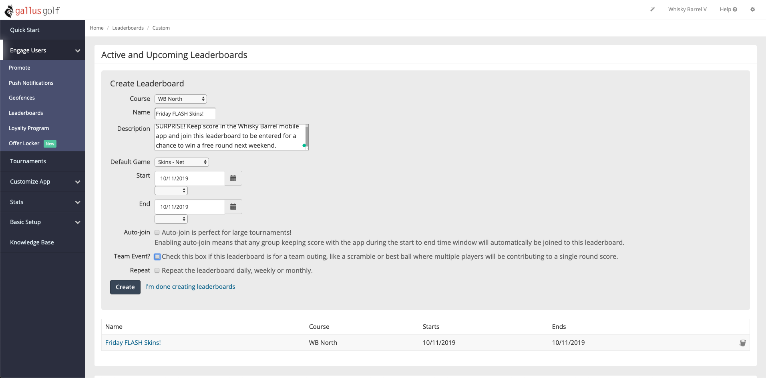Open the Default Game dropdown
This screenshot has height=378, width=766.
click(x=182, y=162)
